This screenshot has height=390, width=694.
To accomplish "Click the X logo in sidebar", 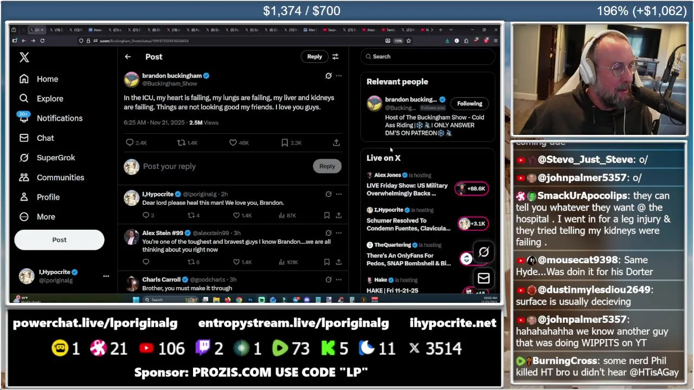I will click(x=24, y=57).
